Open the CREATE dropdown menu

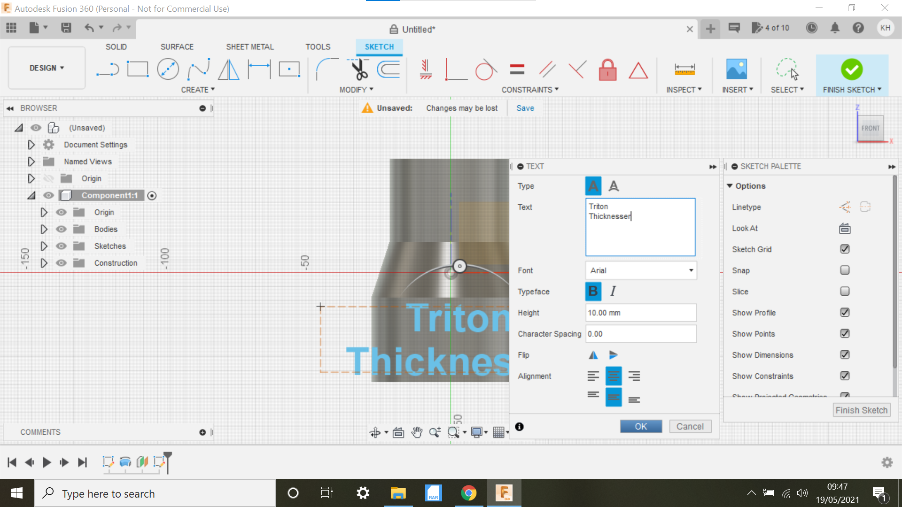coord(198,90)
